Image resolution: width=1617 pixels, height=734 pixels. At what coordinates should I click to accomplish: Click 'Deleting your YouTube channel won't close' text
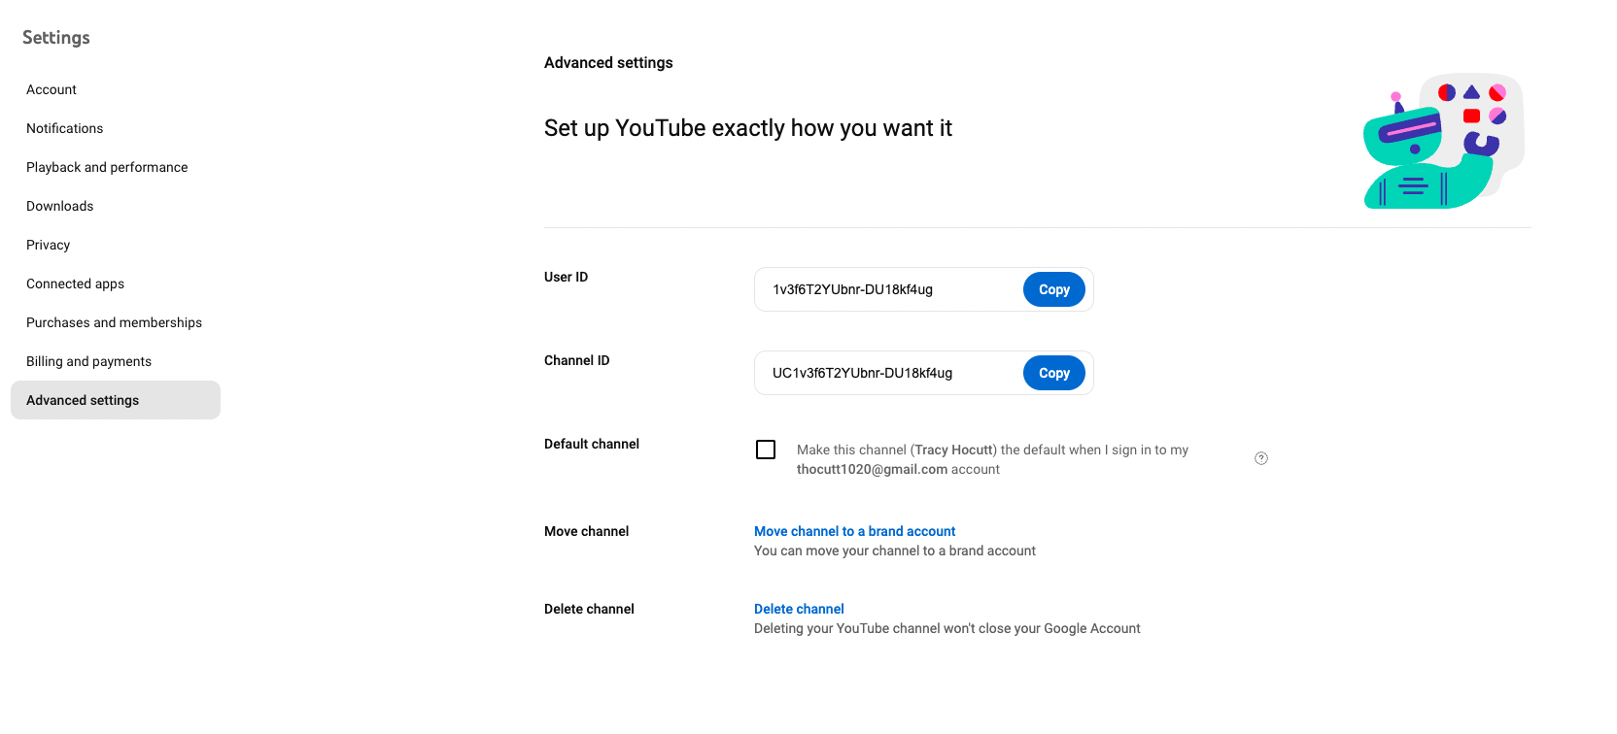(x=947, y=628)
